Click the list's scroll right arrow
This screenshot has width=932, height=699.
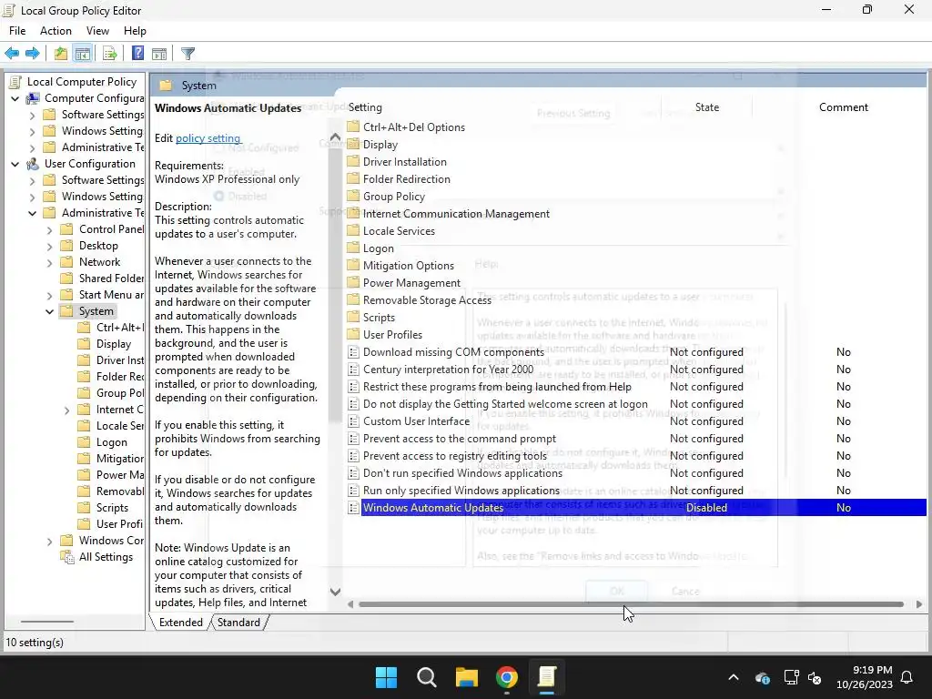[x=919, y=604]
